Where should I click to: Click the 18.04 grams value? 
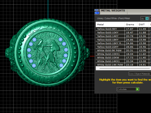130,54
